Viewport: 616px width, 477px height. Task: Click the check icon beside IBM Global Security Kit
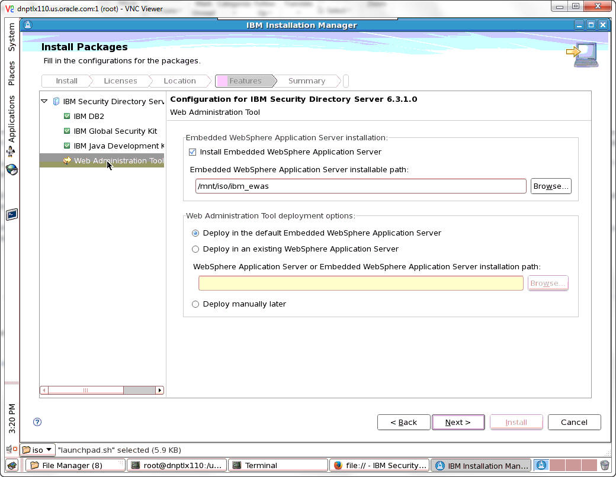click(x=67, y=131)
